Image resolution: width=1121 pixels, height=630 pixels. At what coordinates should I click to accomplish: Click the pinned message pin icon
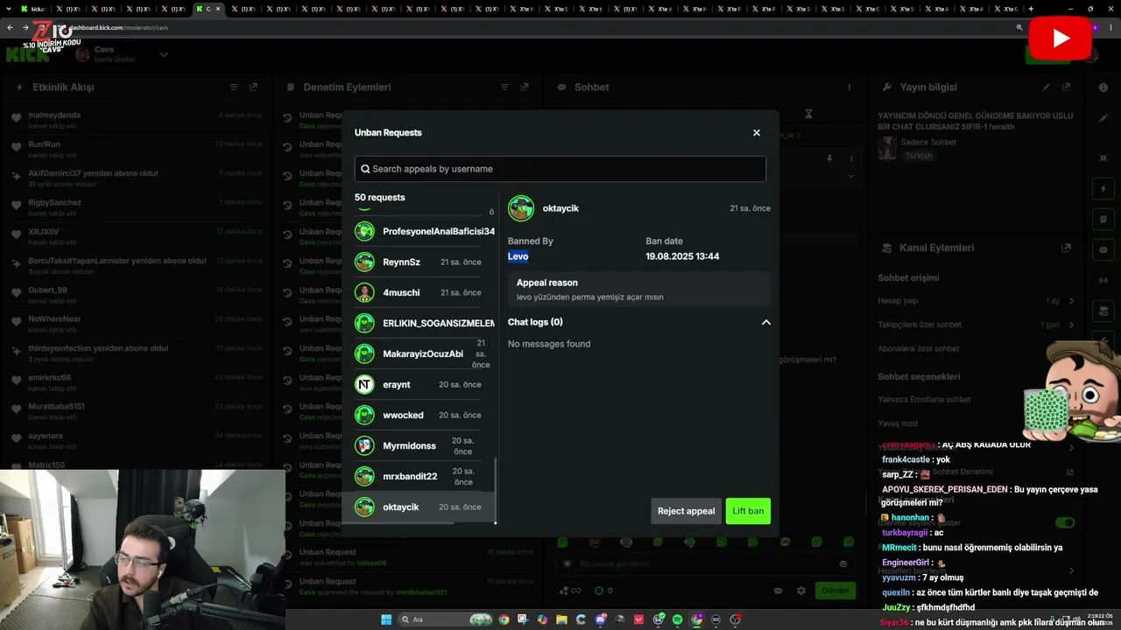(828, 158)
